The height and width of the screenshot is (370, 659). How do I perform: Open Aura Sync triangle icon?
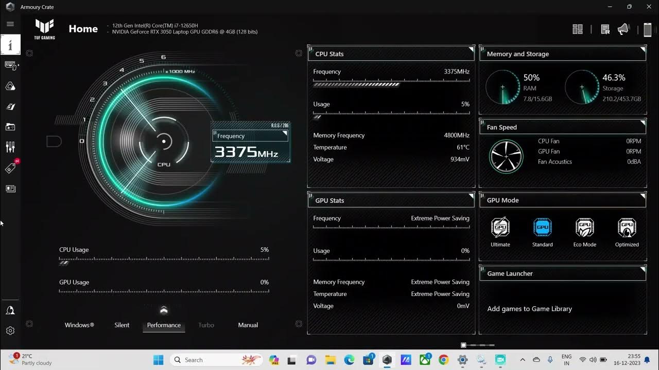(x=10, y=86)
